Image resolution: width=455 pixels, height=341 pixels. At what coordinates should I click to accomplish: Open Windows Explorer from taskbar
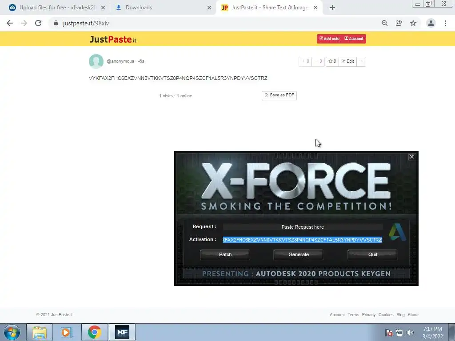click(x=40, y=332)
